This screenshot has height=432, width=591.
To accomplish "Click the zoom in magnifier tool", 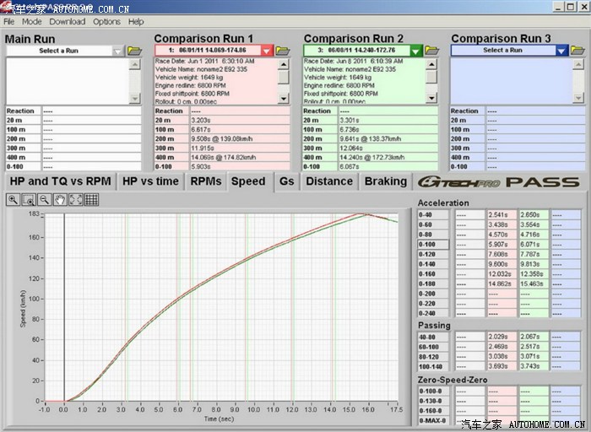I will coord(14,200).
